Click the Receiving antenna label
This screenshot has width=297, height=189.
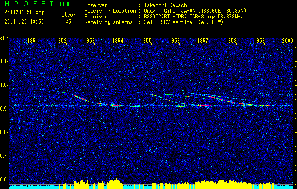(109, 22)
